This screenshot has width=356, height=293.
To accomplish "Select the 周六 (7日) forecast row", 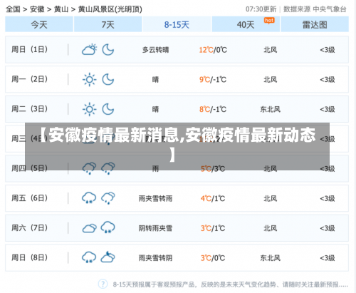I will pyautogui.click(x=177, y=228).
